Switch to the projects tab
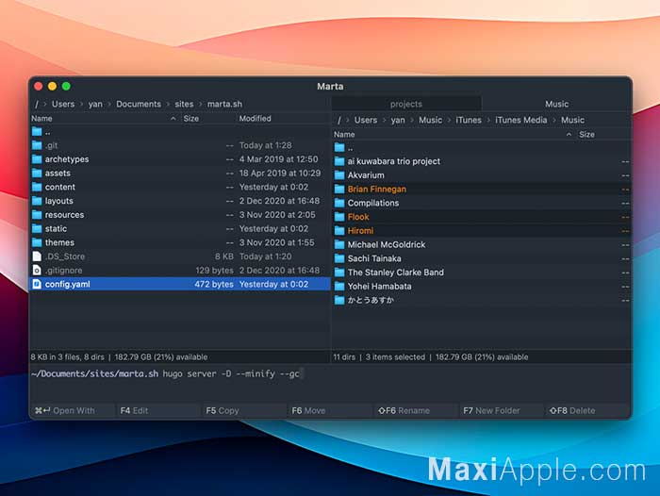 tap(406, 104)
